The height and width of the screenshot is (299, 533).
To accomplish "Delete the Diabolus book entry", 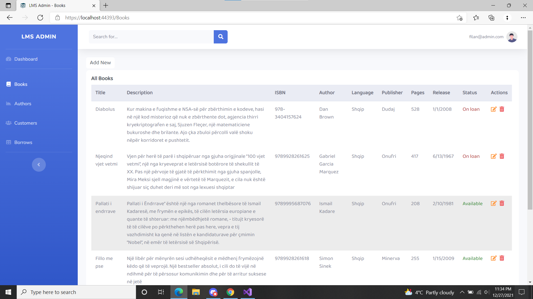I will [502, 109].
